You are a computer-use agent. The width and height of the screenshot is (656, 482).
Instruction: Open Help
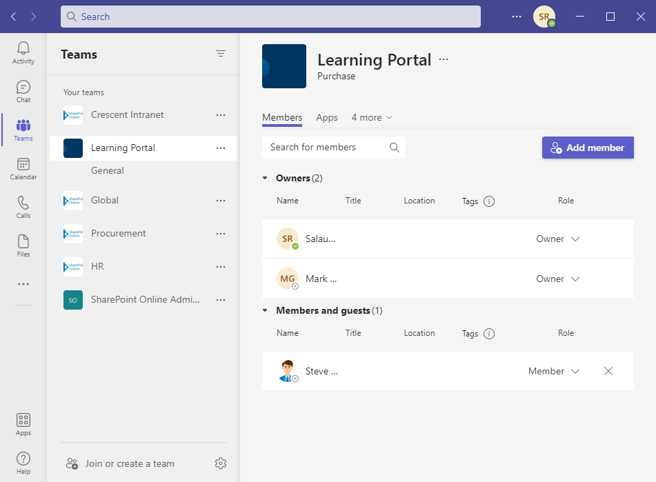click(x=23, y=459)
